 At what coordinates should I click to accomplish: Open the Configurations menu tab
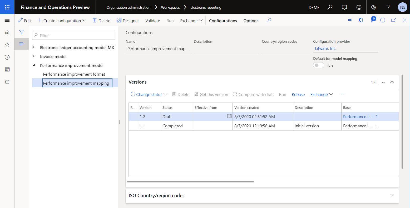pyautogui.click(x=223, y=20)
